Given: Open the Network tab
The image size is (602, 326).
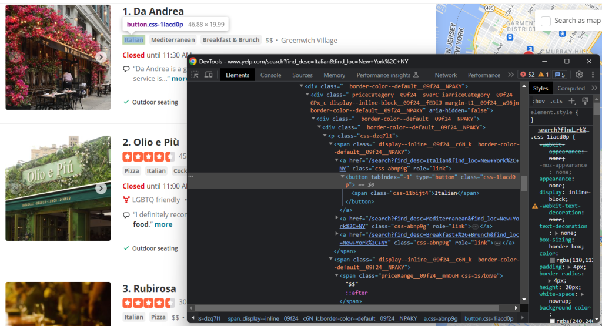Looking at the screenshot, I should point(446,75).
